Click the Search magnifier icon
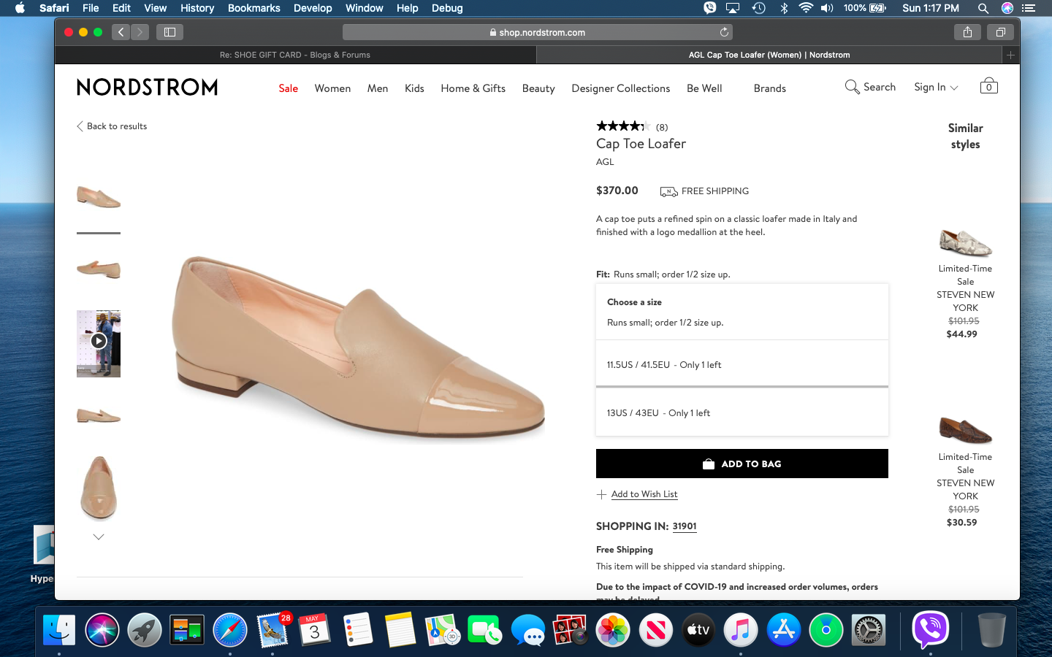 point(852,87)
